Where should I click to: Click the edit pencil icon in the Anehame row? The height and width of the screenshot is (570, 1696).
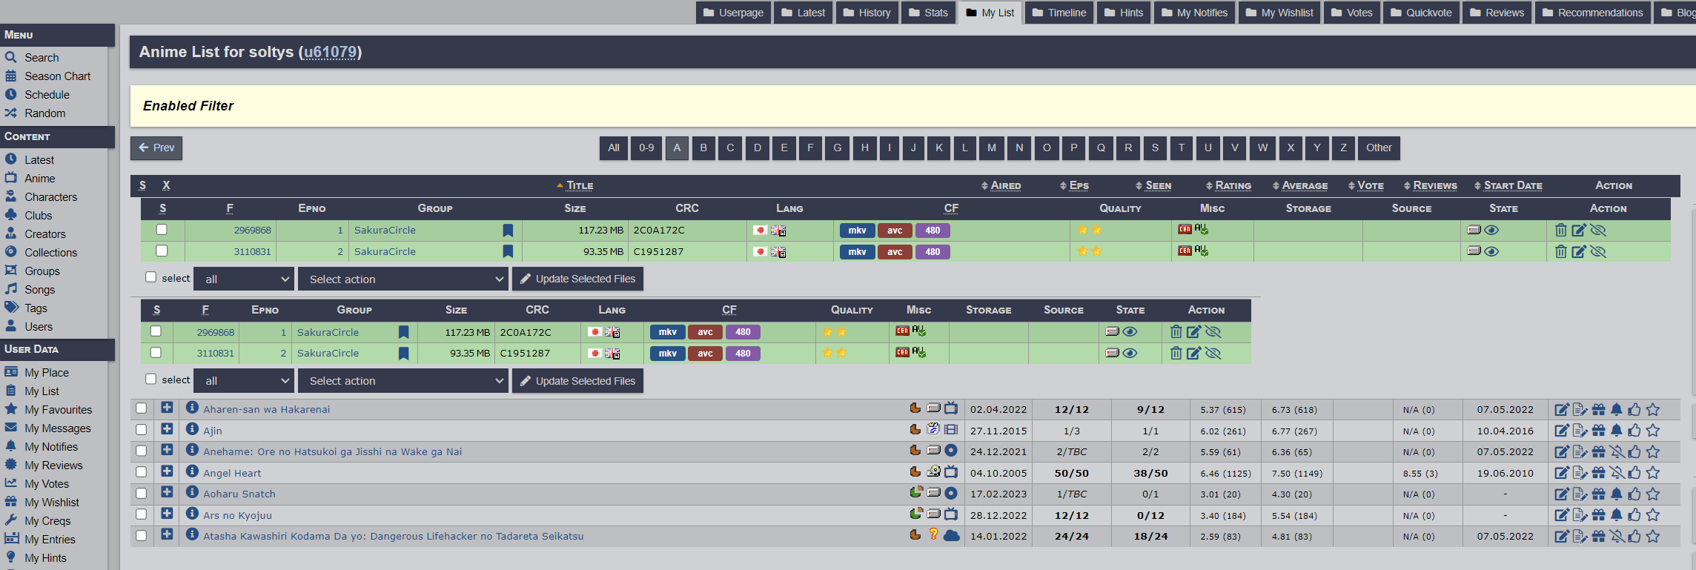[x=1561, y=452]
